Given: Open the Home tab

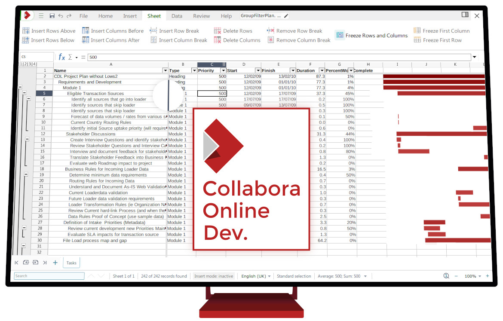Looking at the screenshot, I should [x=105, y=16].
